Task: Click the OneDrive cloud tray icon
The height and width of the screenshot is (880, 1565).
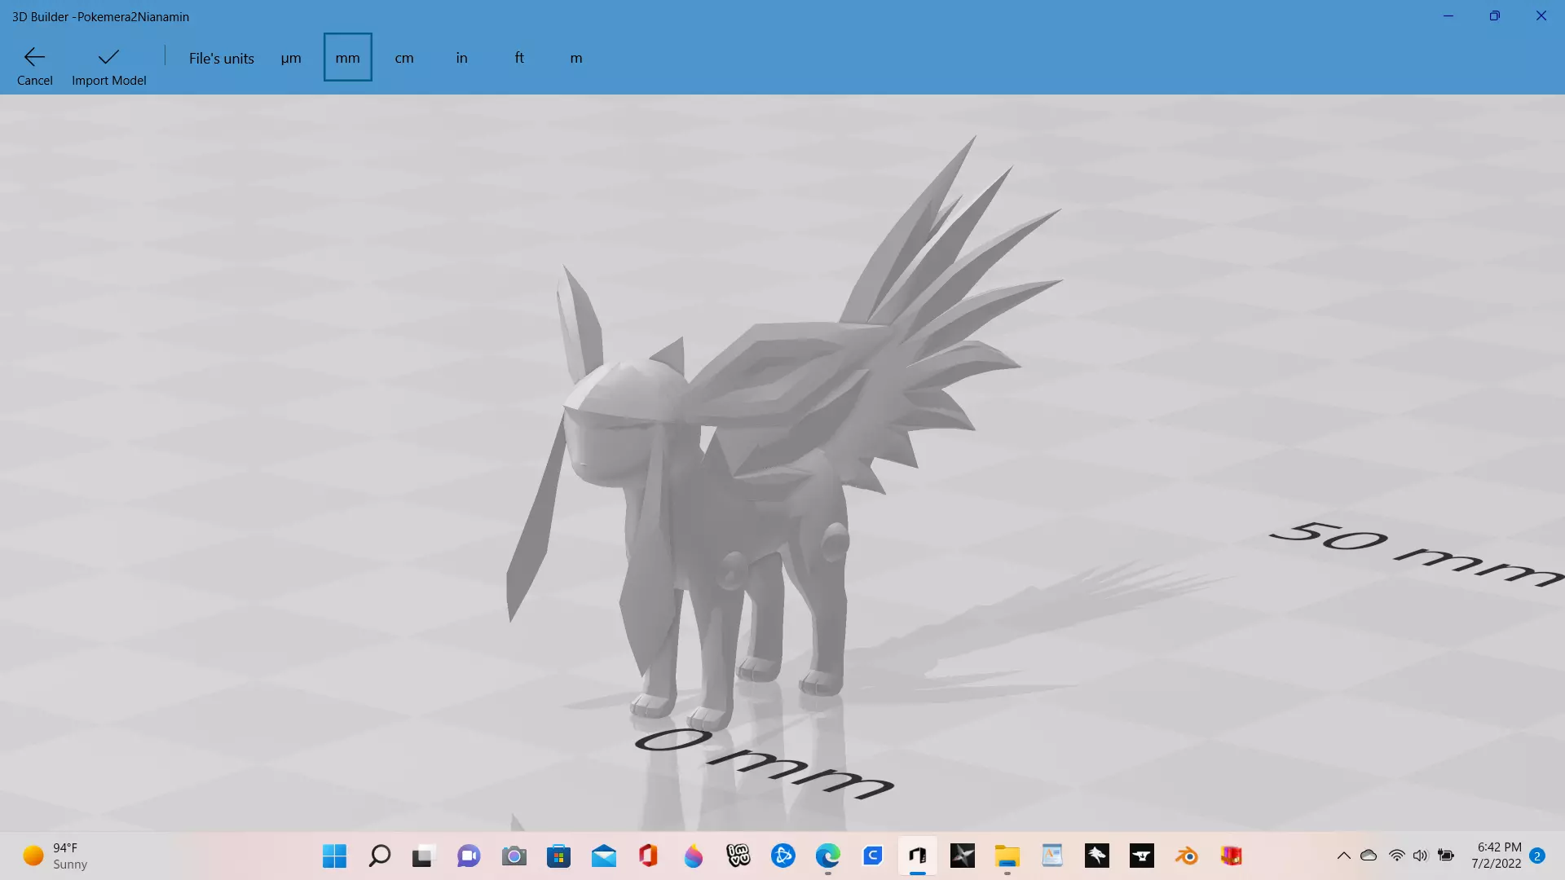Action: tap(1369, 856)
